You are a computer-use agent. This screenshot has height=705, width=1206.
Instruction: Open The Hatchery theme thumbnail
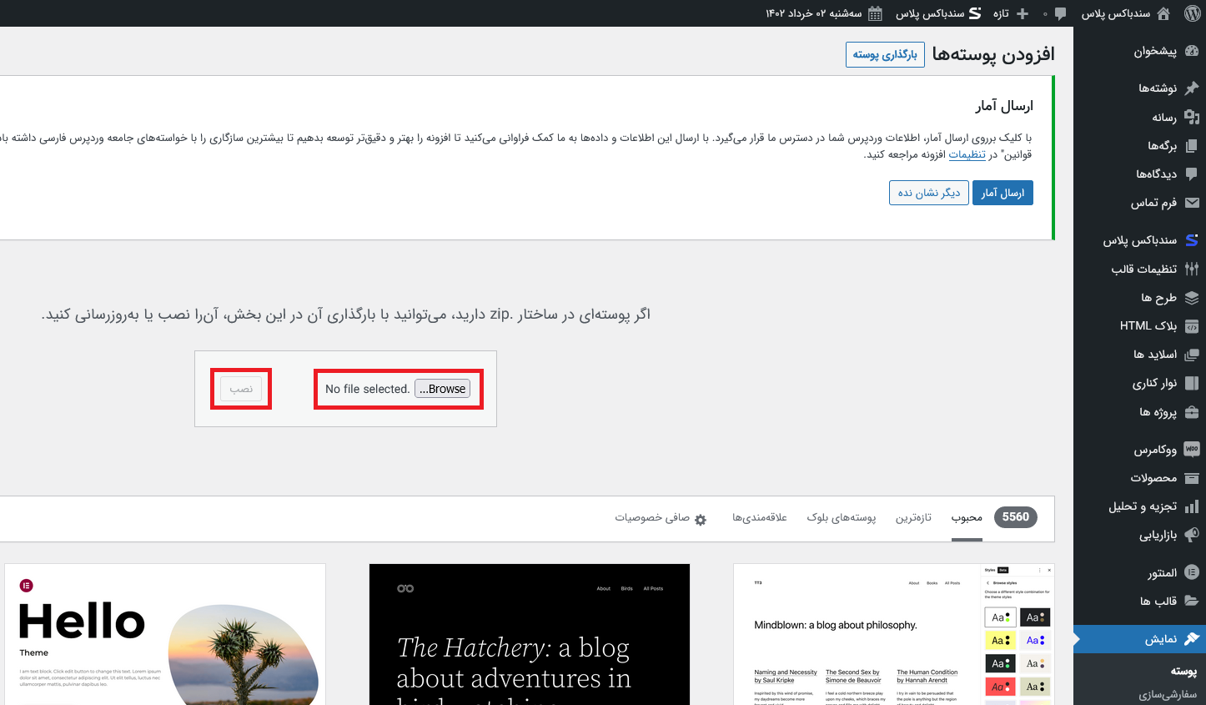pyautogui.click(x=530, y=634)
